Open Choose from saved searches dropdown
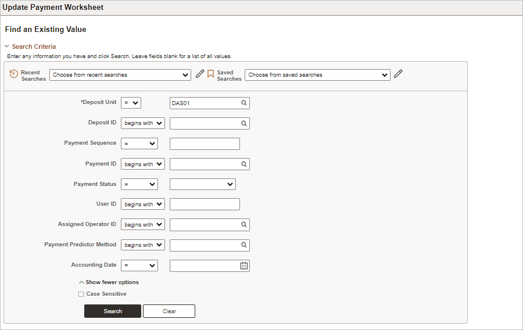523x330 pixels. tap(317, 75)
